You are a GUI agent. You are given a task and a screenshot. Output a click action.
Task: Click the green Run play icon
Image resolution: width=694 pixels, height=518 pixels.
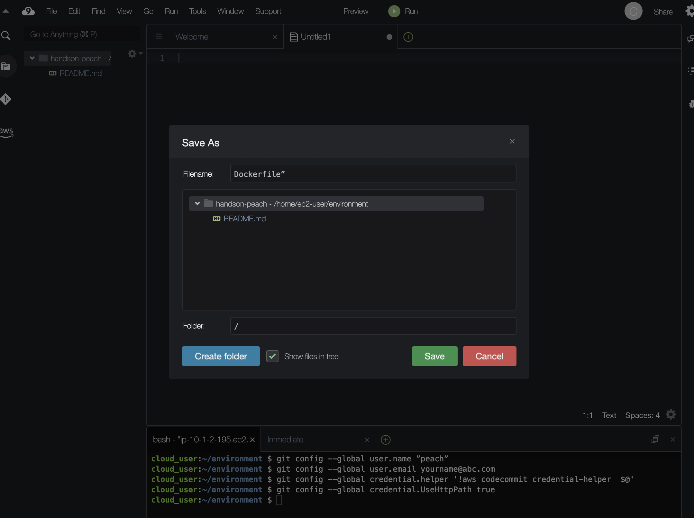click(394, 11)
